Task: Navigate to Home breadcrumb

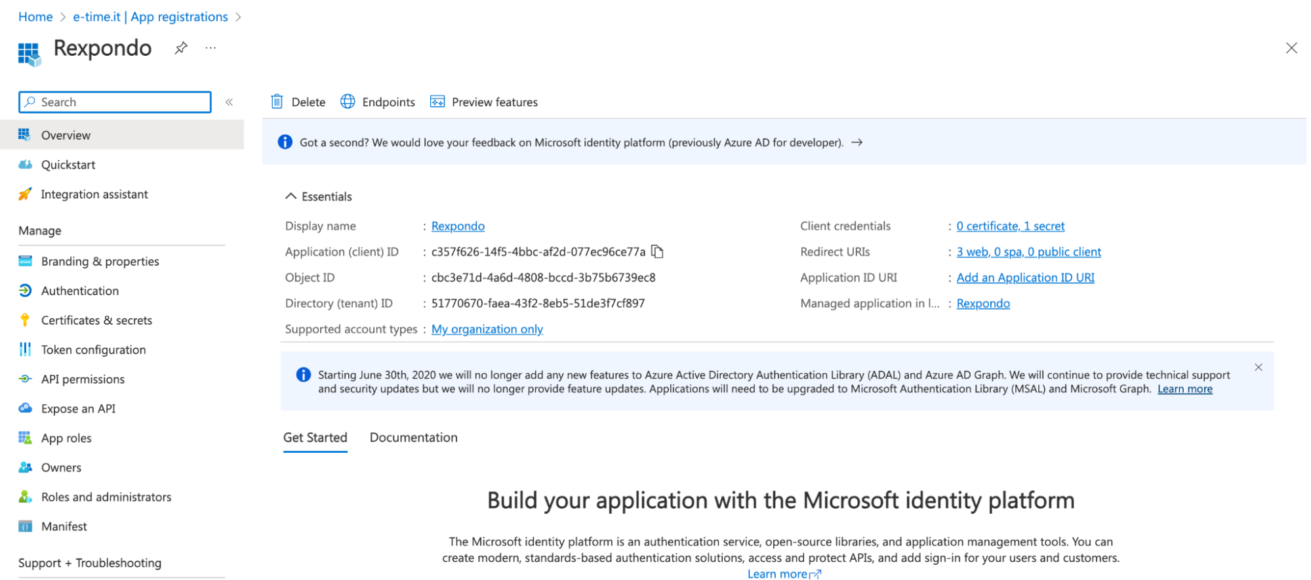Action: click(x=35, y=16)
